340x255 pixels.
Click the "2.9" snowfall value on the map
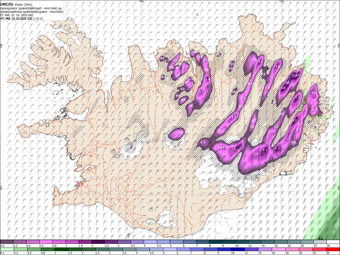pyautogui.click(x=283, y=88)
